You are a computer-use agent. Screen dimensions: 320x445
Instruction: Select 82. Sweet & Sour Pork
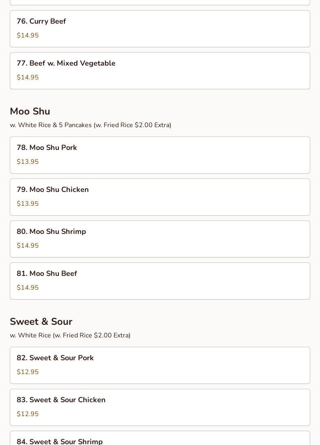(160, 365)
